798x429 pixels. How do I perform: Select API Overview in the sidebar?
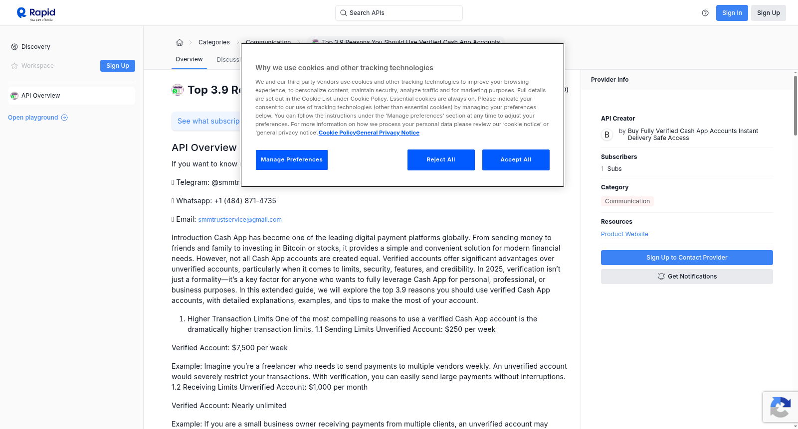[x=71, y=96]
